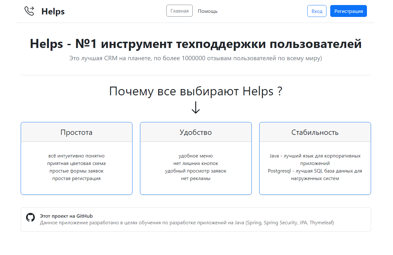Image resolution: width=393 pixels, height=255 pixels.
Task: Click the Простота card header
Action: (x=76, y=132)
